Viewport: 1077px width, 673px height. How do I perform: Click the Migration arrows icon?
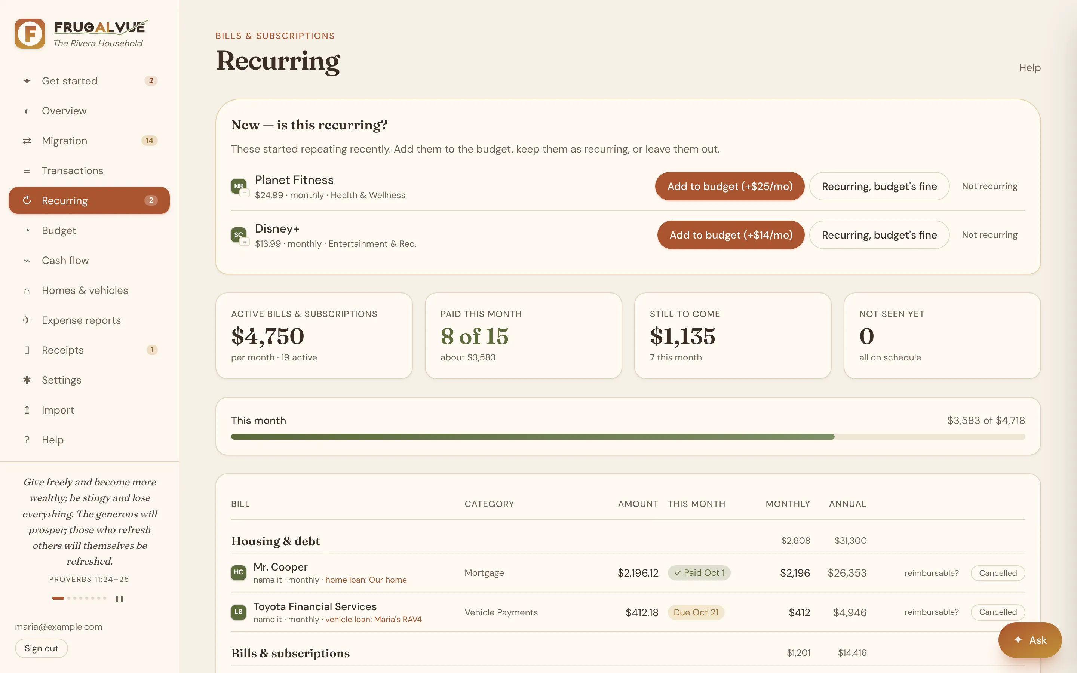coord(27,141)
